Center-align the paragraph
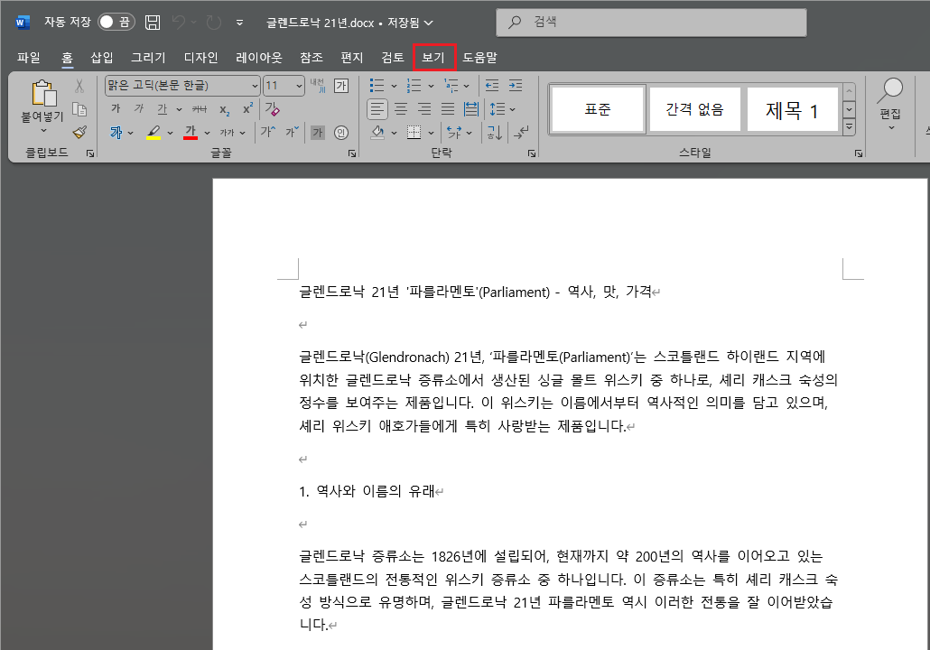Viewport: 930px width, 650px height. [401, 108]
